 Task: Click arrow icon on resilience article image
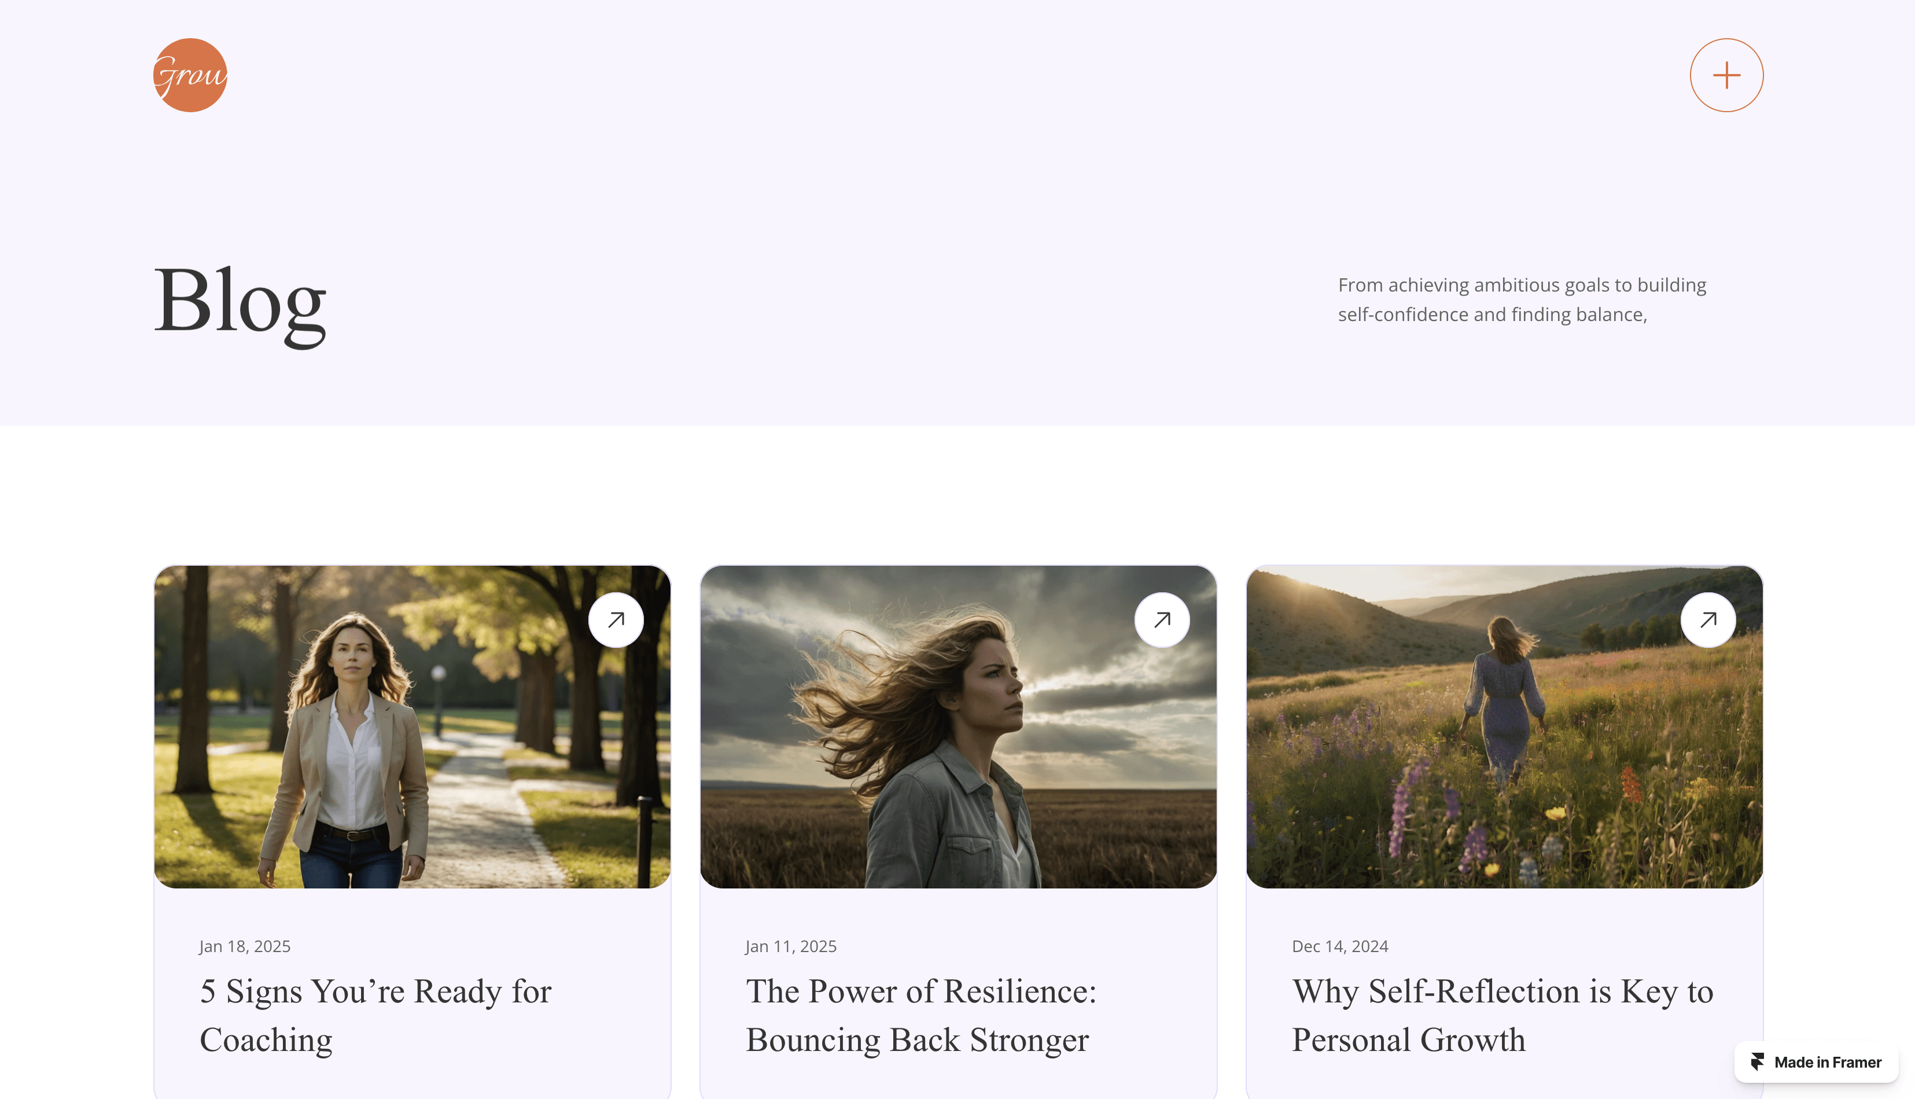[1162, 619]
